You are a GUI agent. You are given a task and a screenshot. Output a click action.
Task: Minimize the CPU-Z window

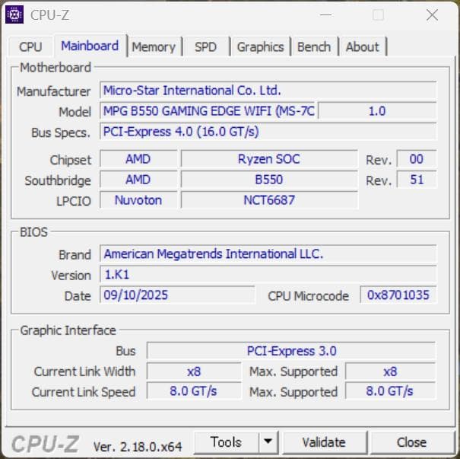(325, 14)
